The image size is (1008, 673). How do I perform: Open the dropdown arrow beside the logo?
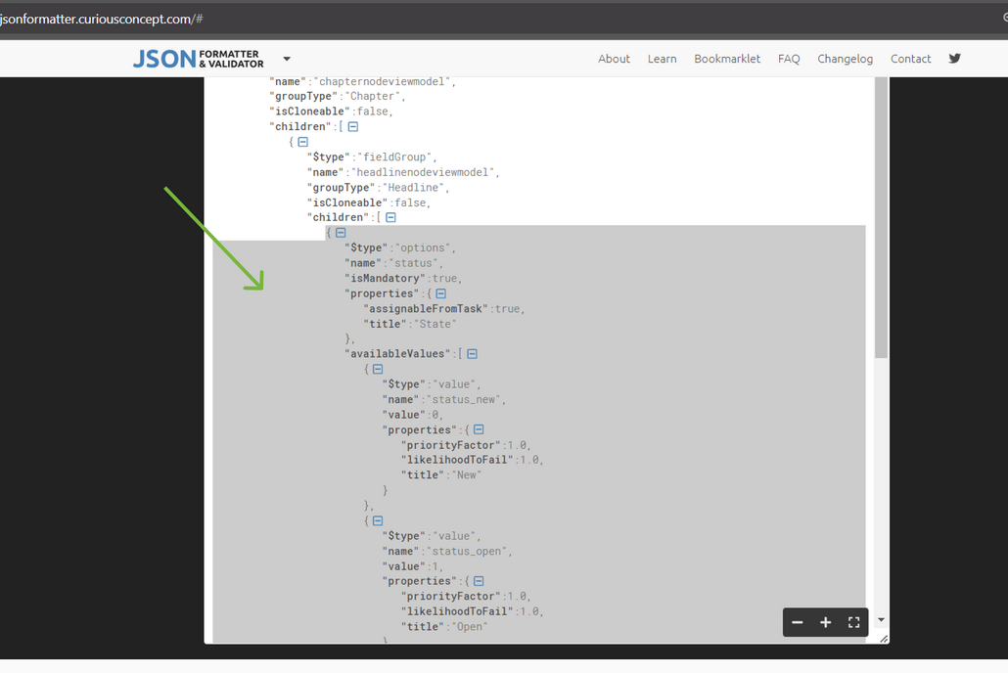tap(287, 59)
